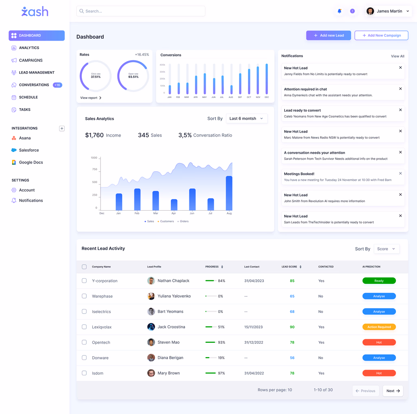Click the Ready prediction for Y-corporation

point(379,281)
